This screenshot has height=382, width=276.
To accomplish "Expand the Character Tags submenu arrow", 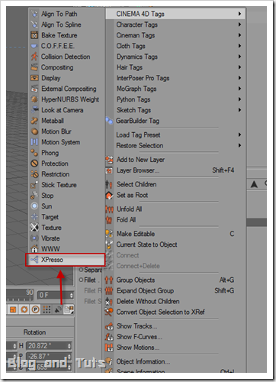I will [x=239, y=24].
